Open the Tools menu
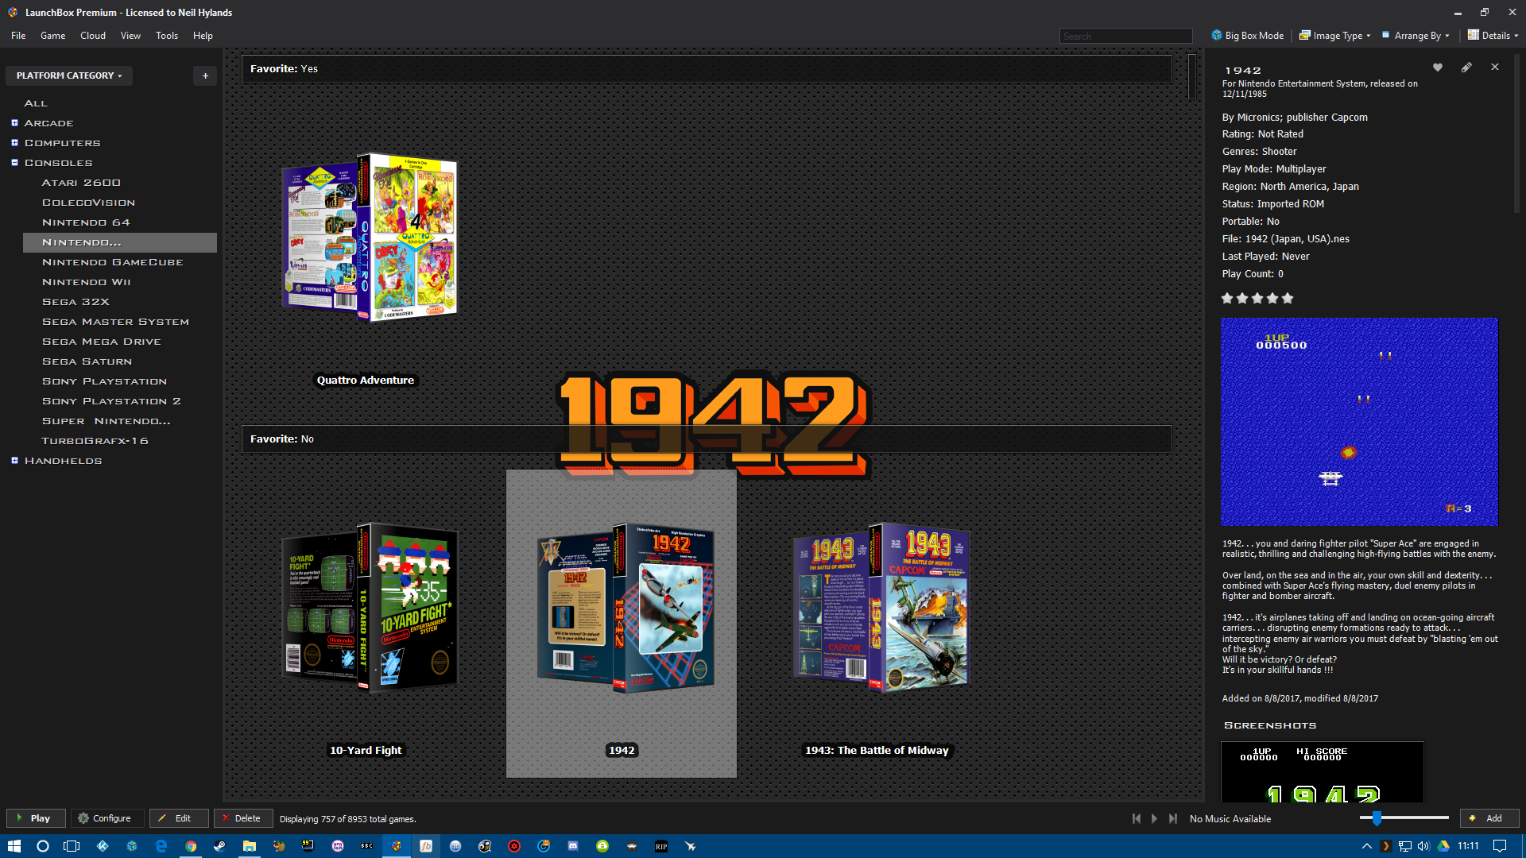 (x=167, y=36)
